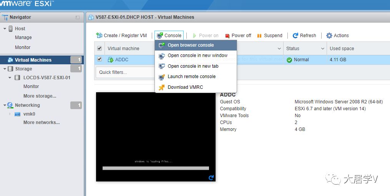Click the Networking globe icon
The width and height of the screenshot is (390, 196).
pyautogui.click(x=10, y=105)
